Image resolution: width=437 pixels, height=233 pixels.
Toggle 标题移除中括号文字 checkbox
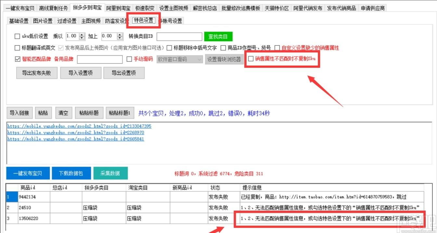coord(169,48)
